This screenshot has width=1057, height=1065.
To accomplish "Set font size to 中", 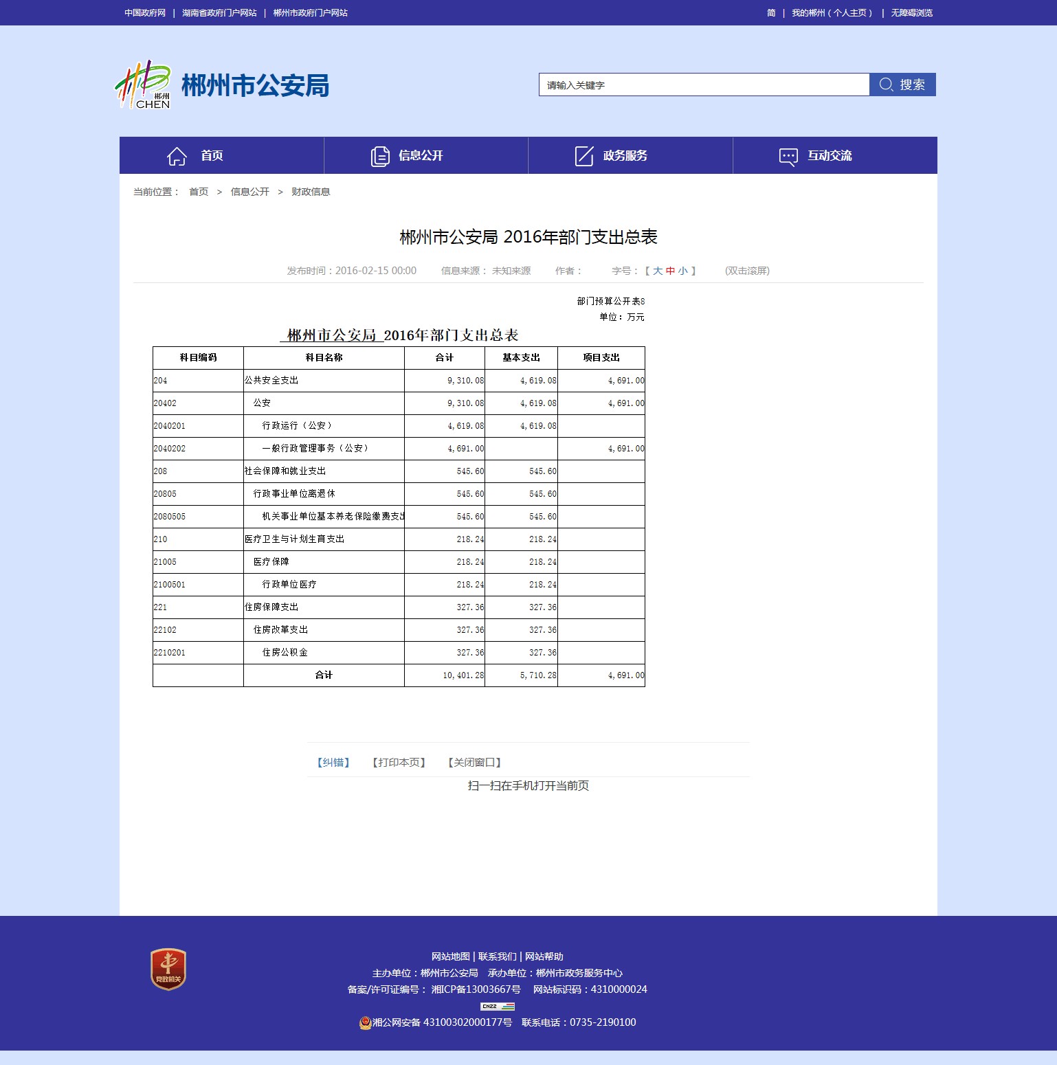I will [670, 271].
